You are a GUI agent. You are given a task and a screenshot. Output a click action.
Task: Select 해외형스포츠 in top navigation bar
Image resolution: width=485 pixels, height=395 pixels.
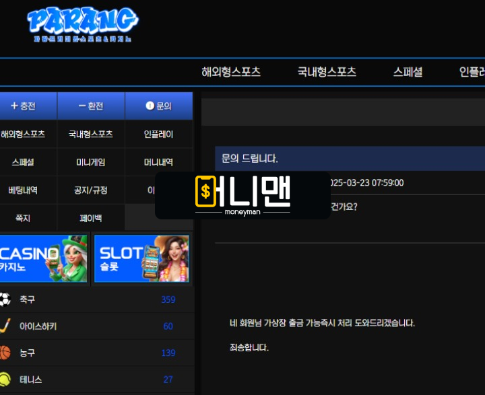(231, 72)
